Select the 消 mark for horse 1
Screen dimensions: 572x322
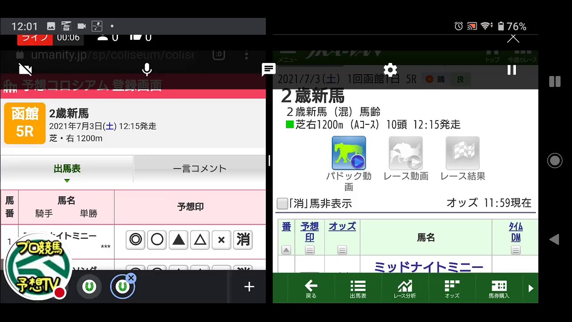pos(243,240)
